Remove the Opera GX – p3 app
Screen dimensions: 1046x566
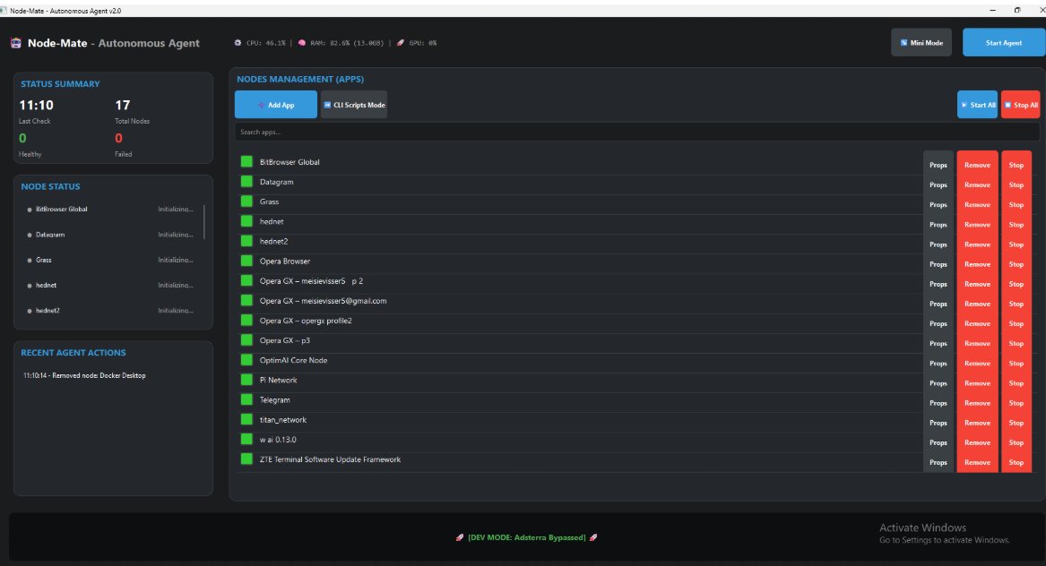pyautogui.click(x=977, y=343)
